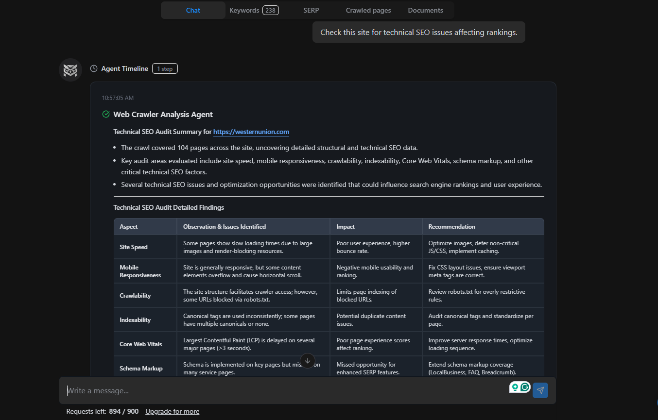Open the Grammarly icon in the message box
Screen dimensions: 658x420
click(x=525, y=387)
